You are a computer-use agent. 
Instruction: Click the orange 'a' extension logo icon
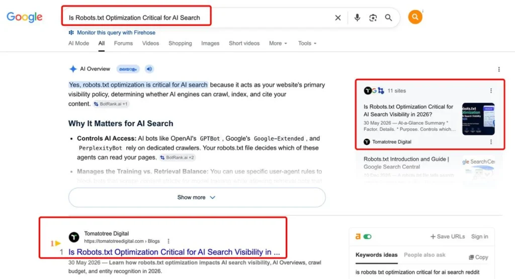pyautogui.click(x=358, y=236)
